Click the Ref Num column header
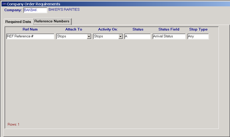 pos(30,29)
